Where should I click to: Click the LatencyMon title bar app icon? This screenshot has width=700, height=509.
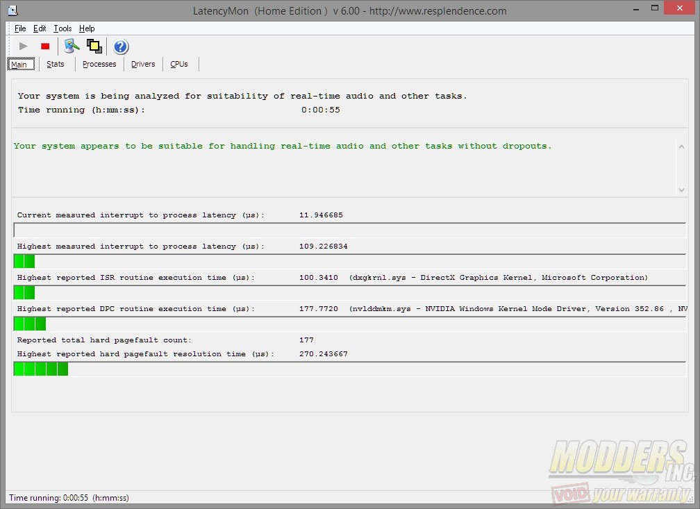13,10
